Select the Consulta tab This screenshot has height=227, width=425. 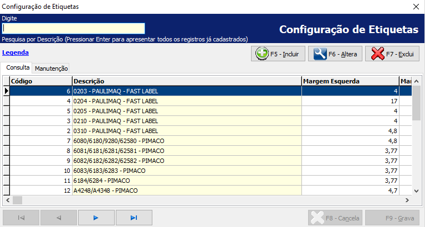pyautogui.click(x=18, y=68)
